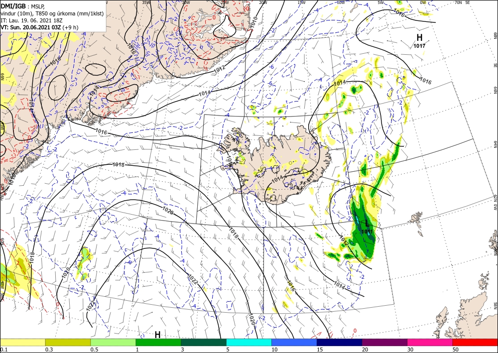Click the pink 30–50 legend color band

coord(430,342)
